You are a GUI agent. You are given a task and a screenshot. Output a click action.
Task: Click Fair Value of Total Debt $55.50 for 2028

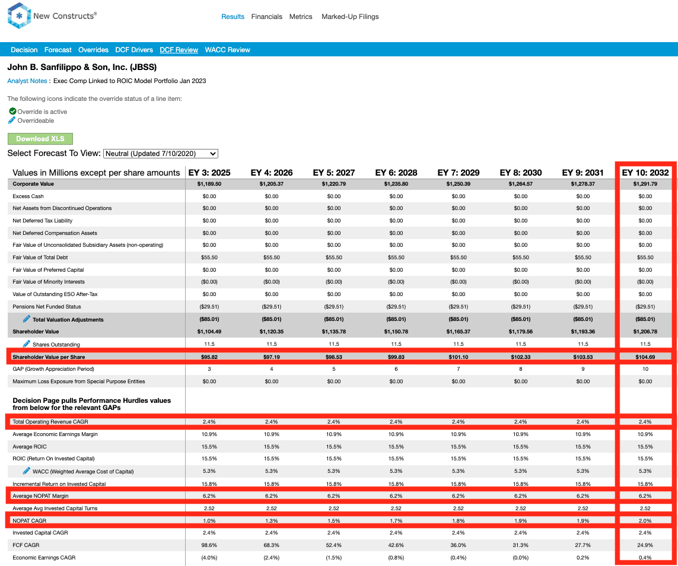tap(396, 257)
